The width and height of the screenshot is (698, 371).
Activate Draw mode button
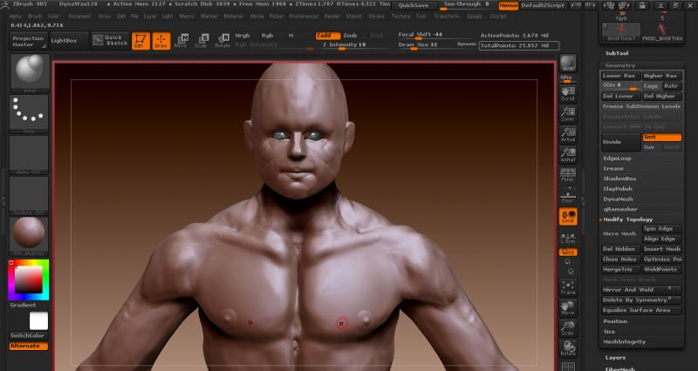(x=161, y=41)
